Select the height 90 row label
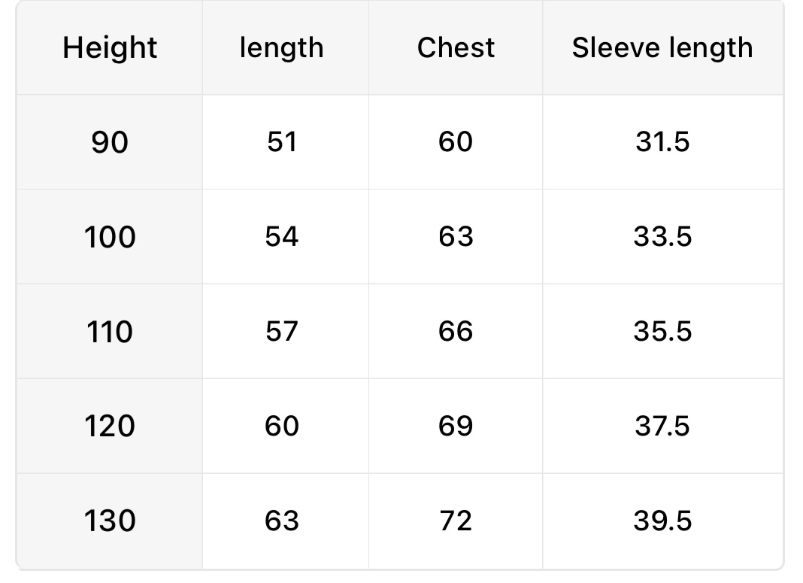This screenshot has height=583, width=803. pos(110,142)
